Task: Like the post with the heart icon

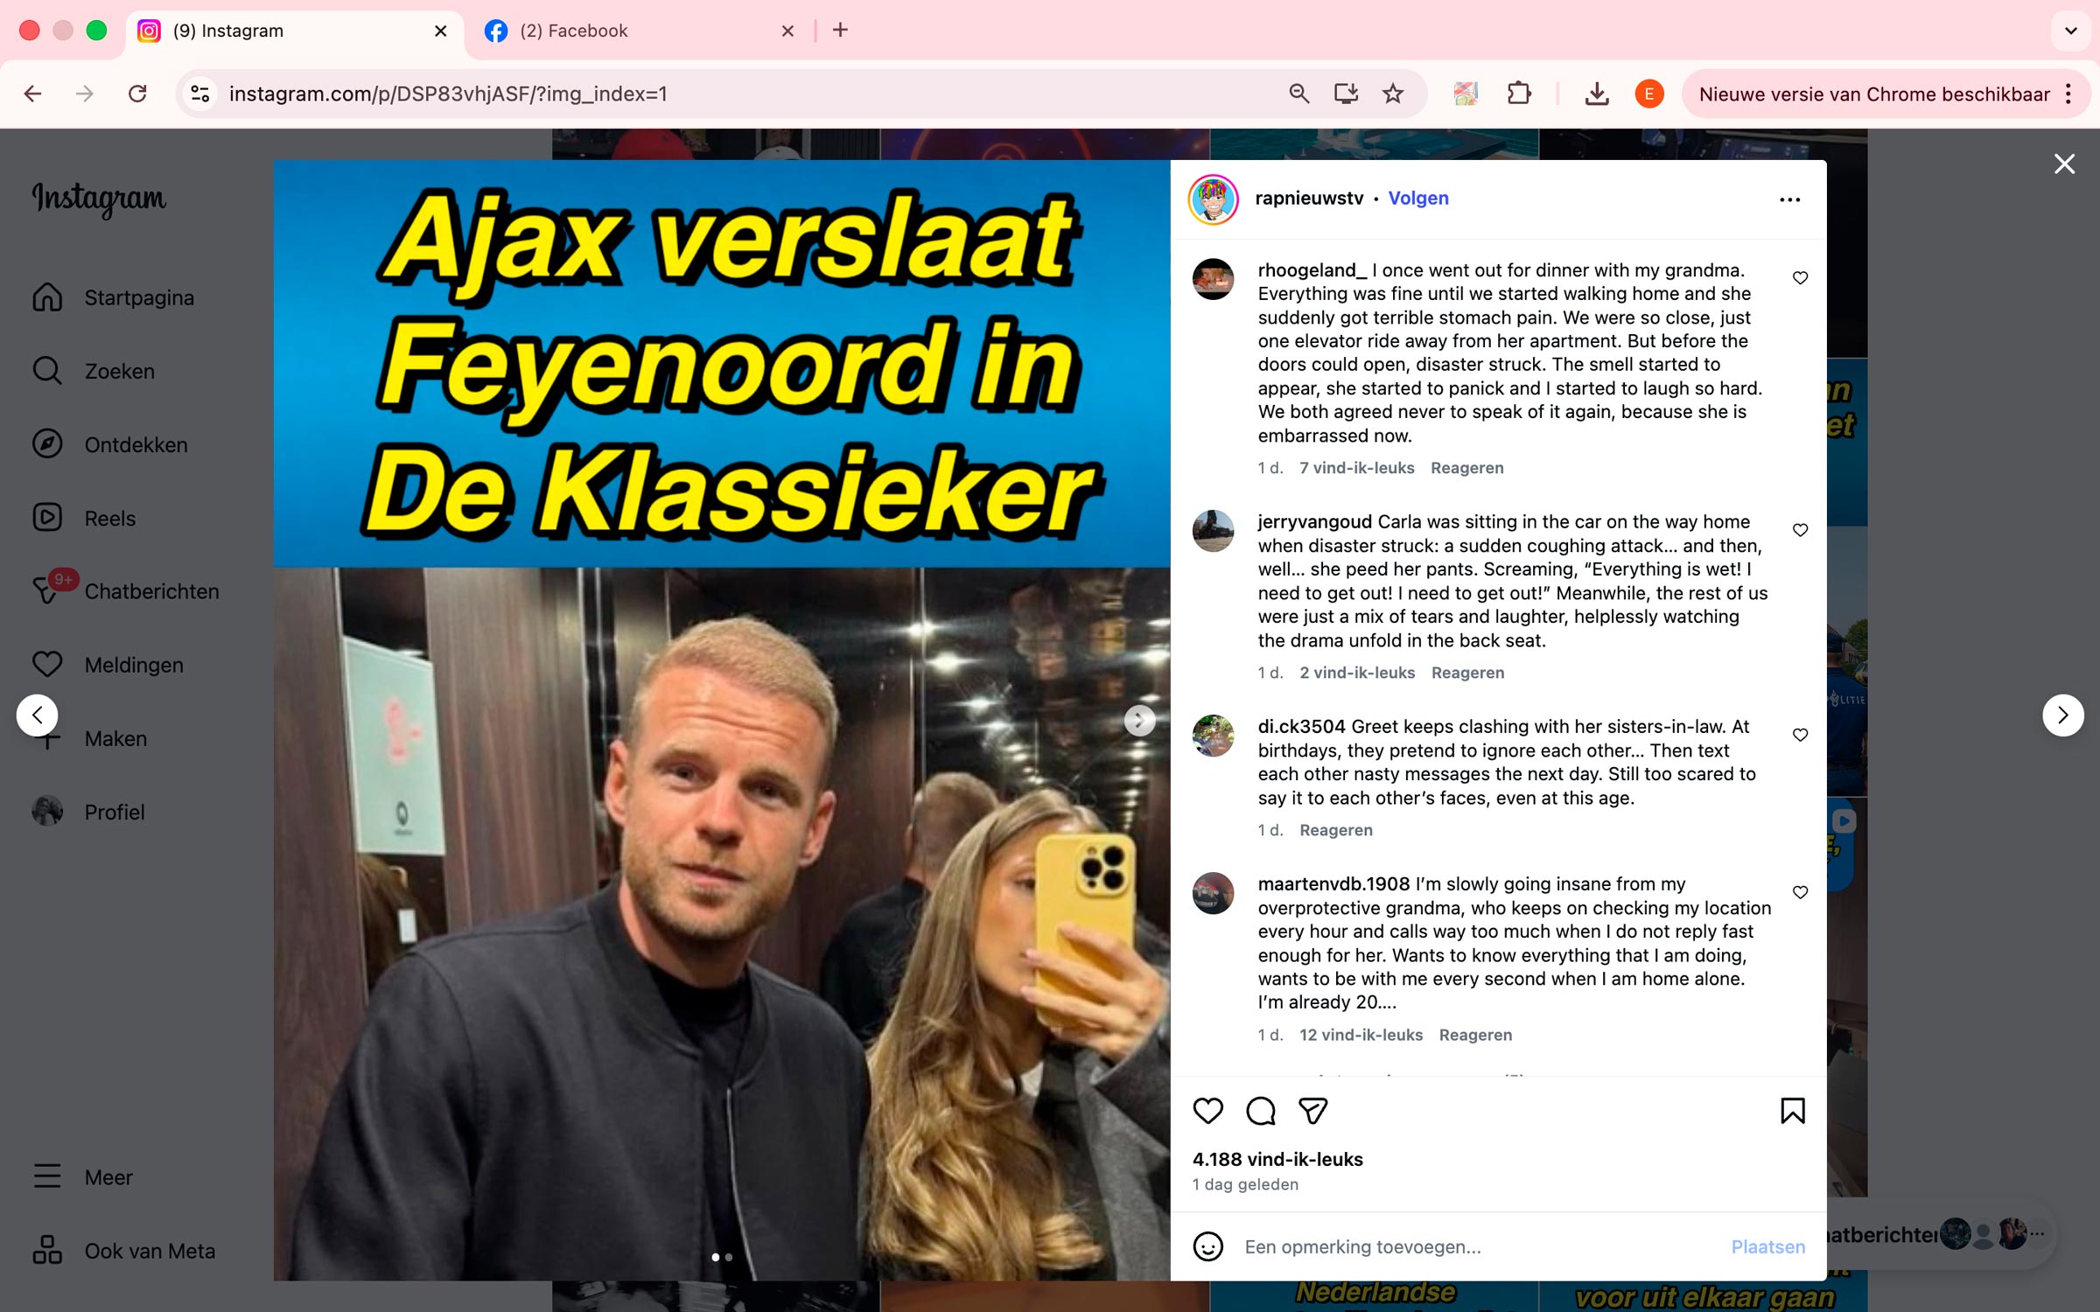Action: pos(1207,1111)
